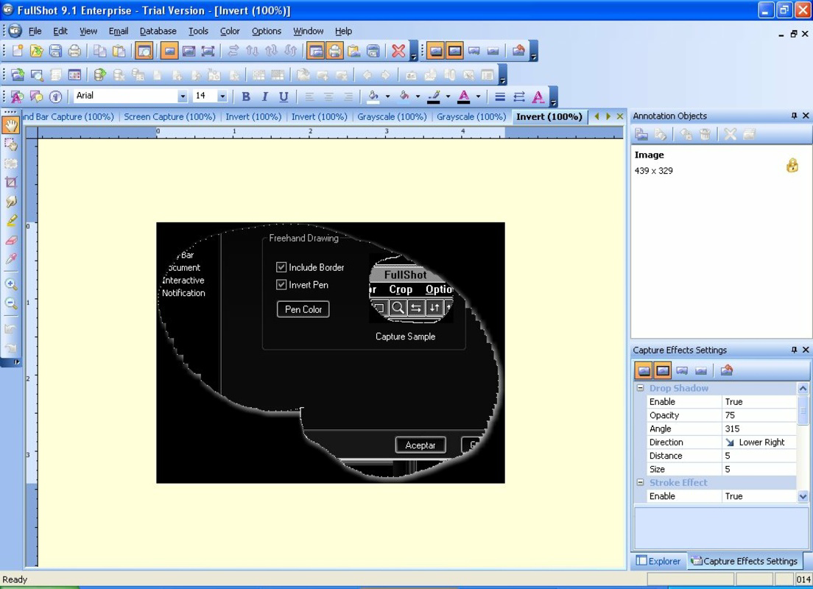Open the pen line color dropdown arrow

pyautogui.click(x=448, y=96)
